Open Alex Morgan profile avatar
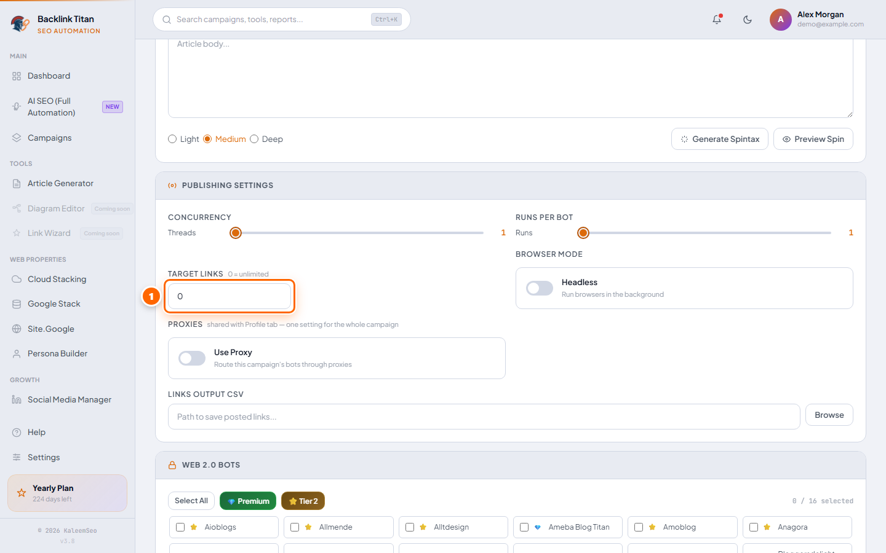This screenshot has width=886, height=553. click(x=780, y=20)
